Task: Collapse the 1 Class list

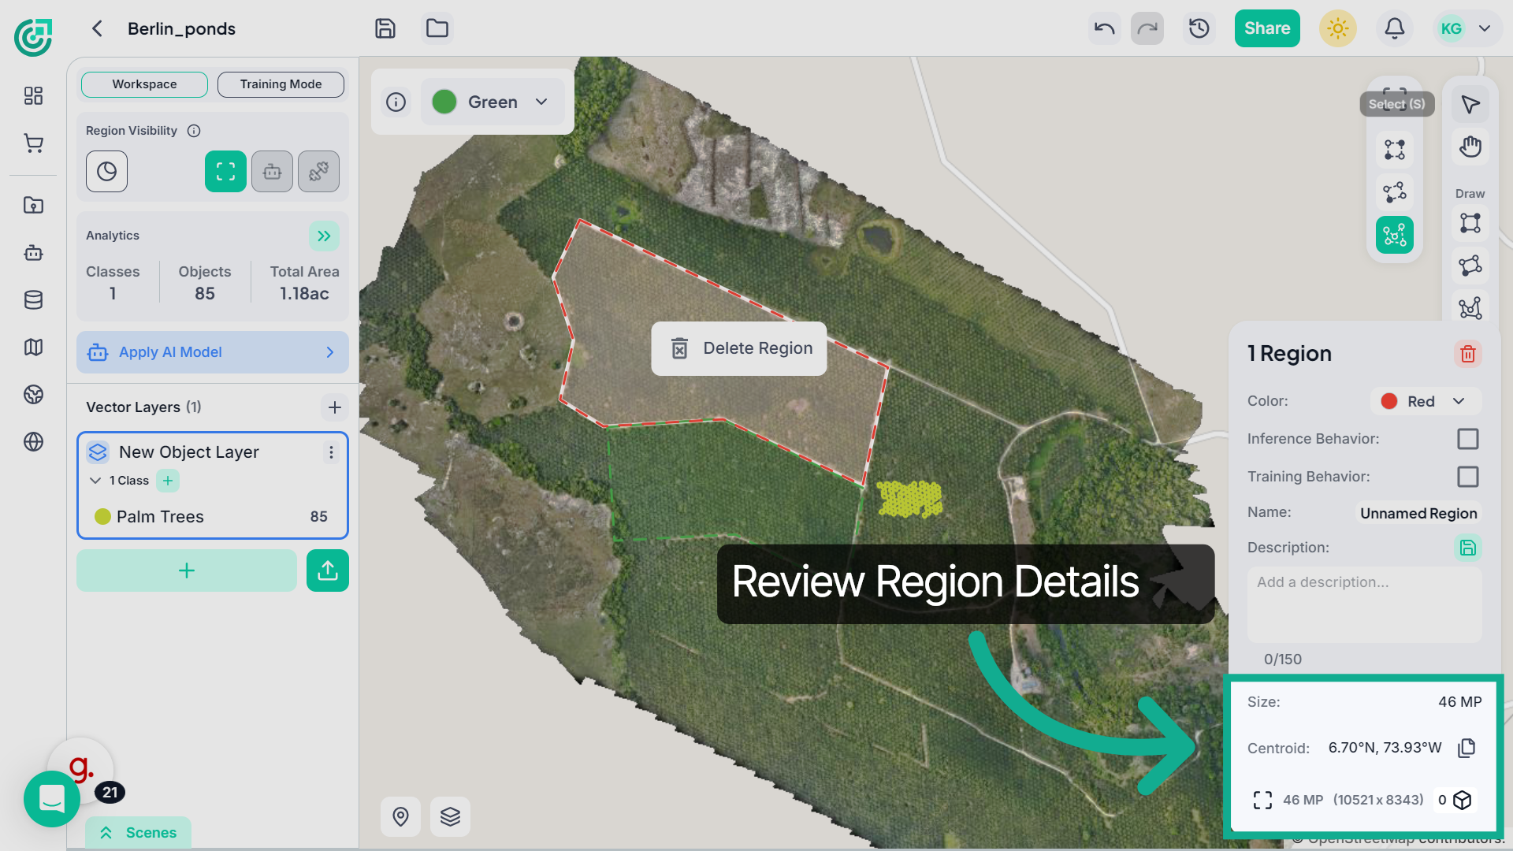Action: pyautogui.click(x=95, y=481)
